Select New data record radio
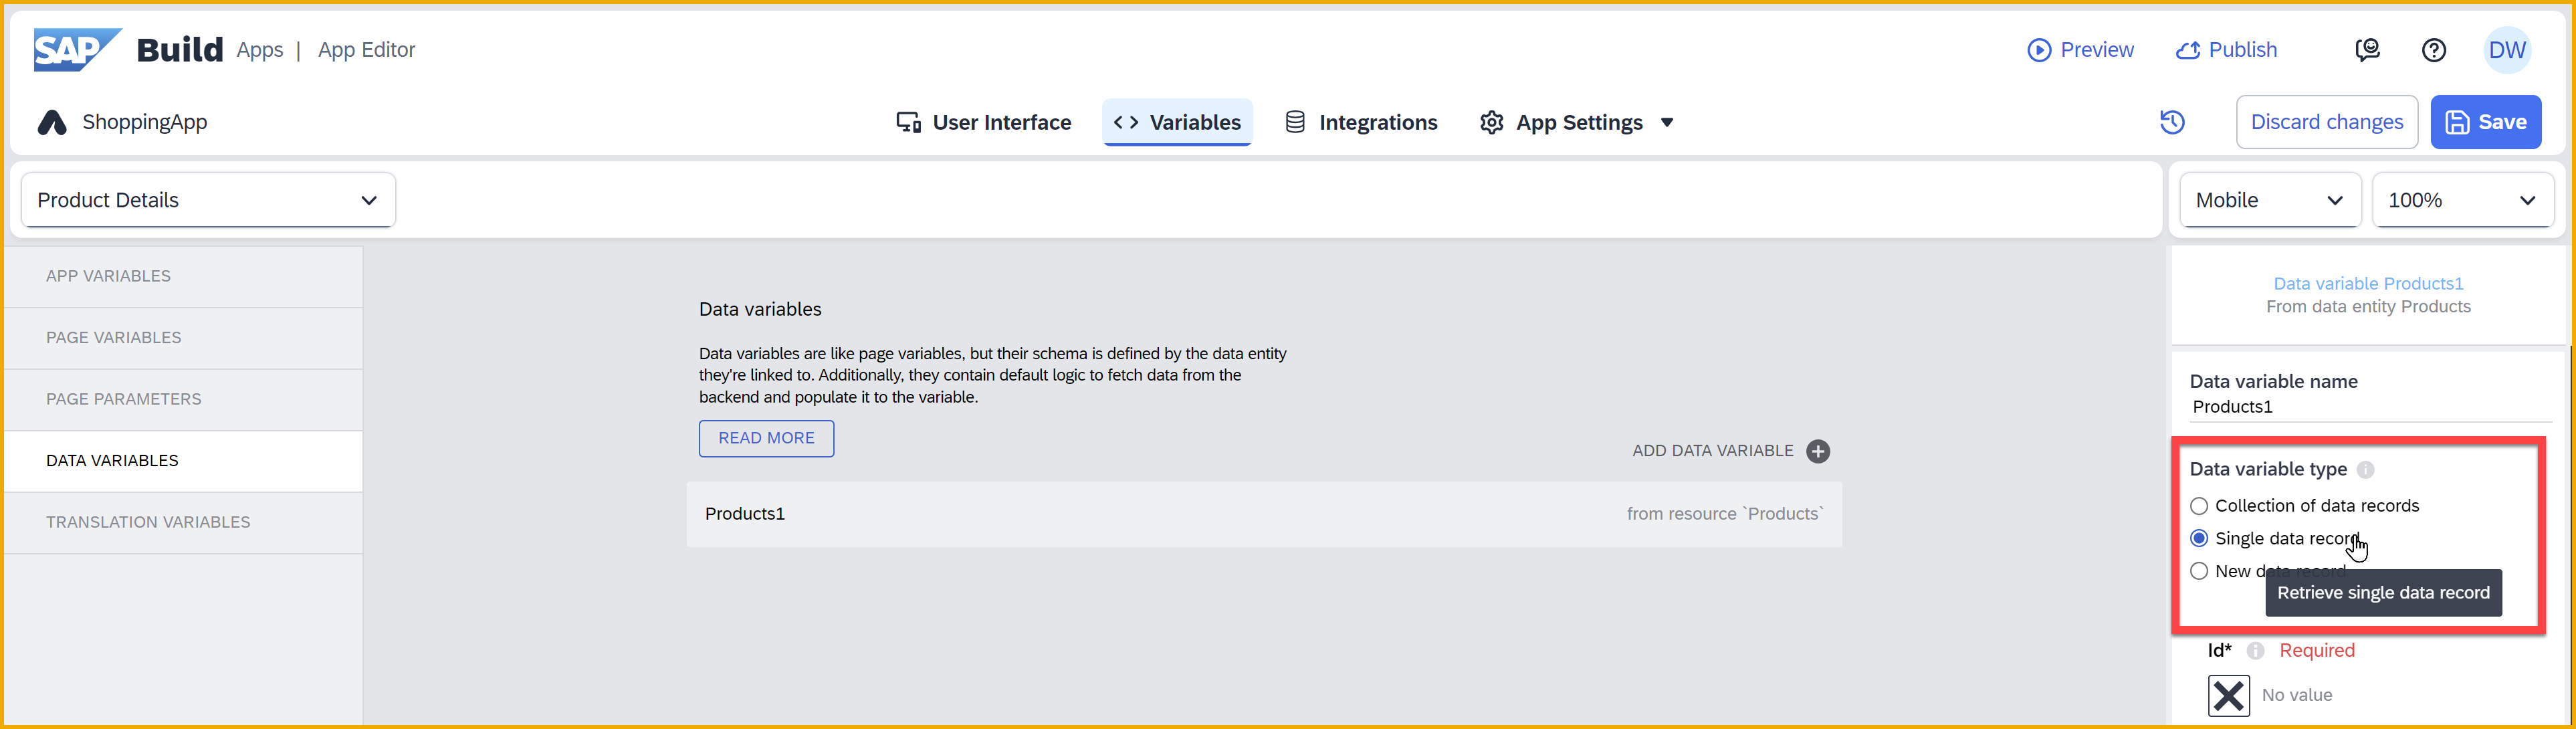The height and width of the screenshot is (729, 2576). 2199,571
